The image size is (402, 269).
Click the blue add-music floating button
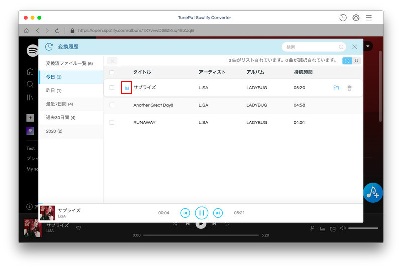point(373,193)
